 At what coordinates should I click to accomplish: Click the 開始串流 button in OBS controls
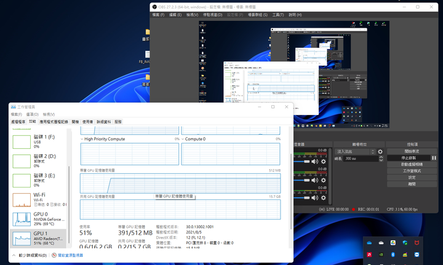tap(412, 151)
